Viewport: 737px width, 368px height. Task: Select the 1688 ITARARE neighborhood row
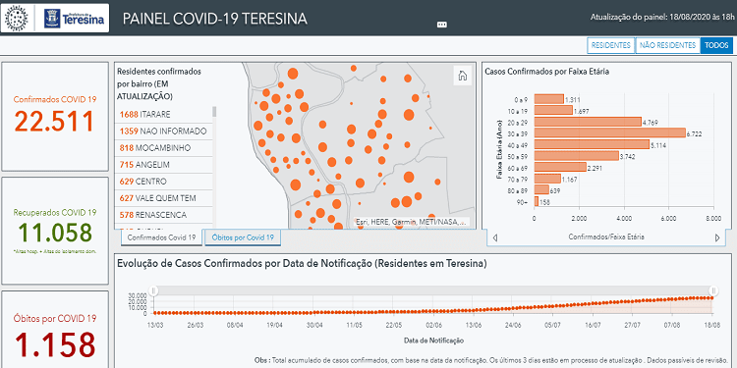163,115
